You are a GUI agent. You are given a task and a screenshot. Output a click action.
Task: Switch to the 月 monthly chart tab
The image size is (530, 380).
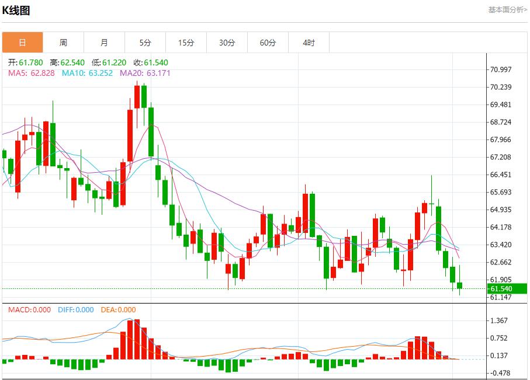click(104, 42)
